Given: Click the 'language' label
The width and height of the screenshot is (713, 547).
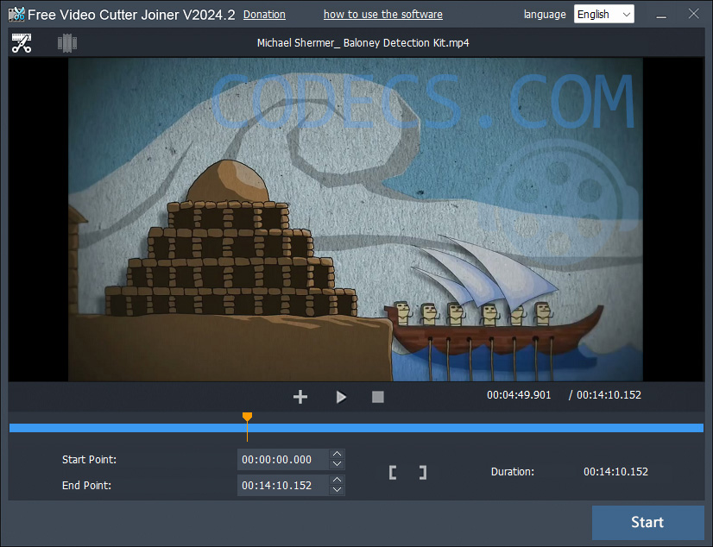Looking at the screenshot, I should (x=545, y=15).
